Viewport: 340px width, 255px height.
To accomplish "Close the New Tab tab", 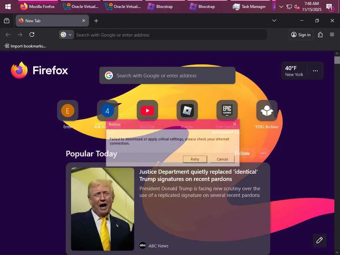I will [84, 21].
